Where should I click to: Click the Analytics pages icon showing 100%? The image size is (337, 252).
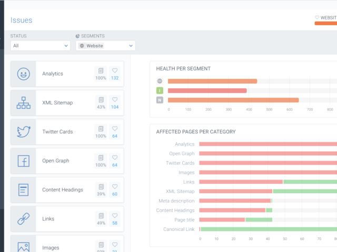(101, 73)
